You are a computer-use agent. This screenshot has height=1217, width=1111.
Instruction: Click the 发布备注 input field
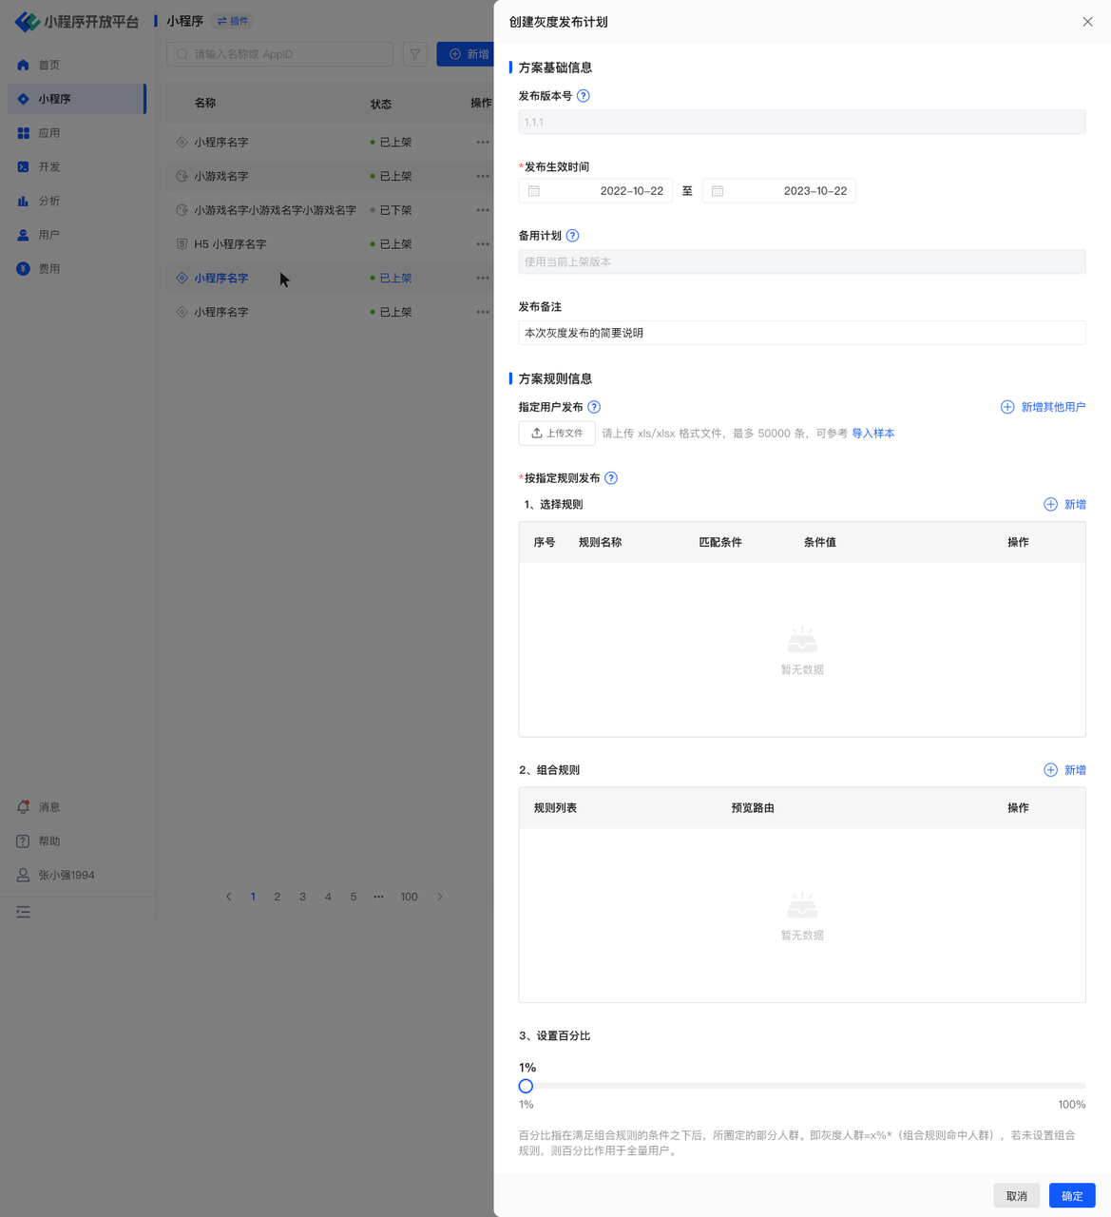pyautogui.click(x=801, y=333)
